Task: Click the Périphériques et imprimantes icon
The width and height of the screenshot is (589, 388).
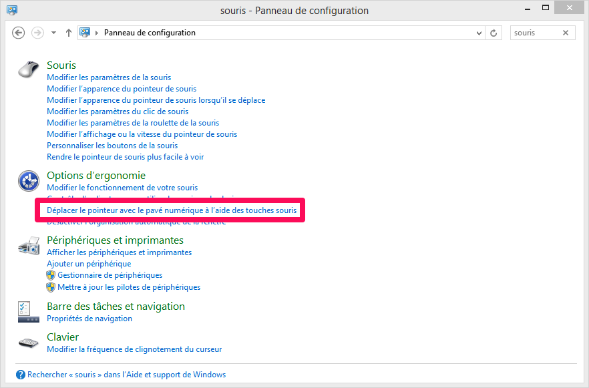Action: point(29,245)
